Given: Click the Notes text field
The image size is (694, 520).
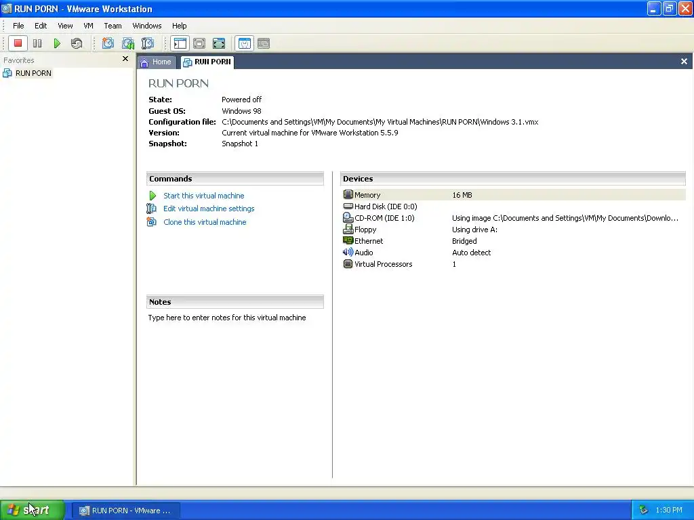Looking at the screenshot, I should click(x=227, y=318).
